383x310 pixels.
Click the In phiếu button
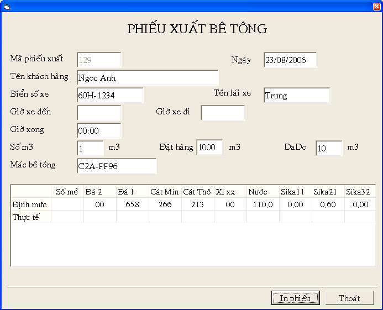click(x=295, y=298)
